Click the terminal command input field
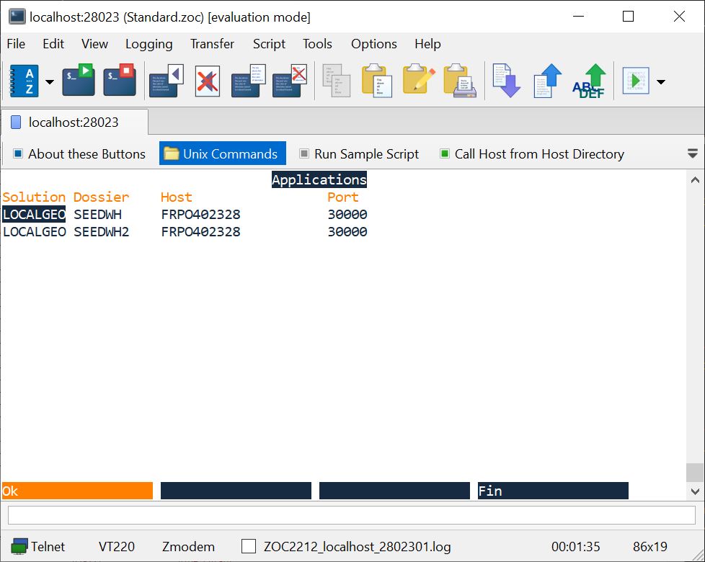The height and width of the screenshot is (562, 705). [x=353, y=516]
